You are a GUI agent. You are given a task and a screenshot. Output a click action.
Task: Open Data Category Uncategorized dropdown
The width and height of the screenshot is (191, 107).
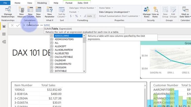click(x=114, y=12)
